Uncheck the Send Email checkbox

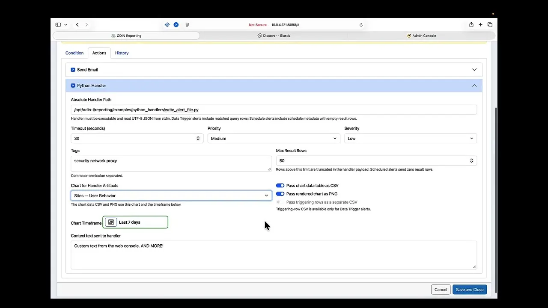(x=73, y=70)
